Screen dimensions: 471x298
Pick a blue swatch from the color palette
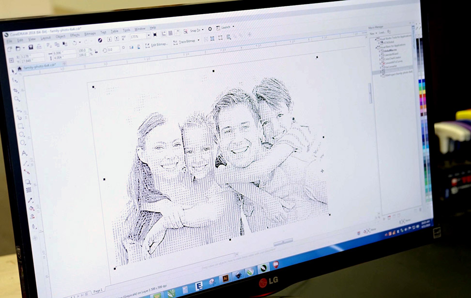(x=420, y=82)
